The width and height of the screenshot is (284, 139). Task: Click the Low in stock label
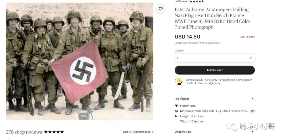[x=247, y=37]
